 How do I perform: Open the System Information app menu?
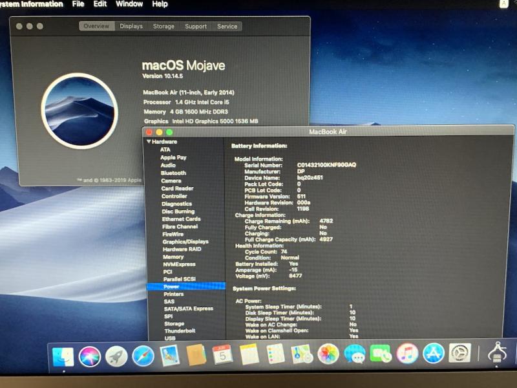click(x=31, y=4)
